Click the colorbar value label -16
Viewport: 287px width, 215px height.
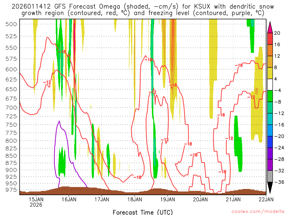[x=279, y=125]
